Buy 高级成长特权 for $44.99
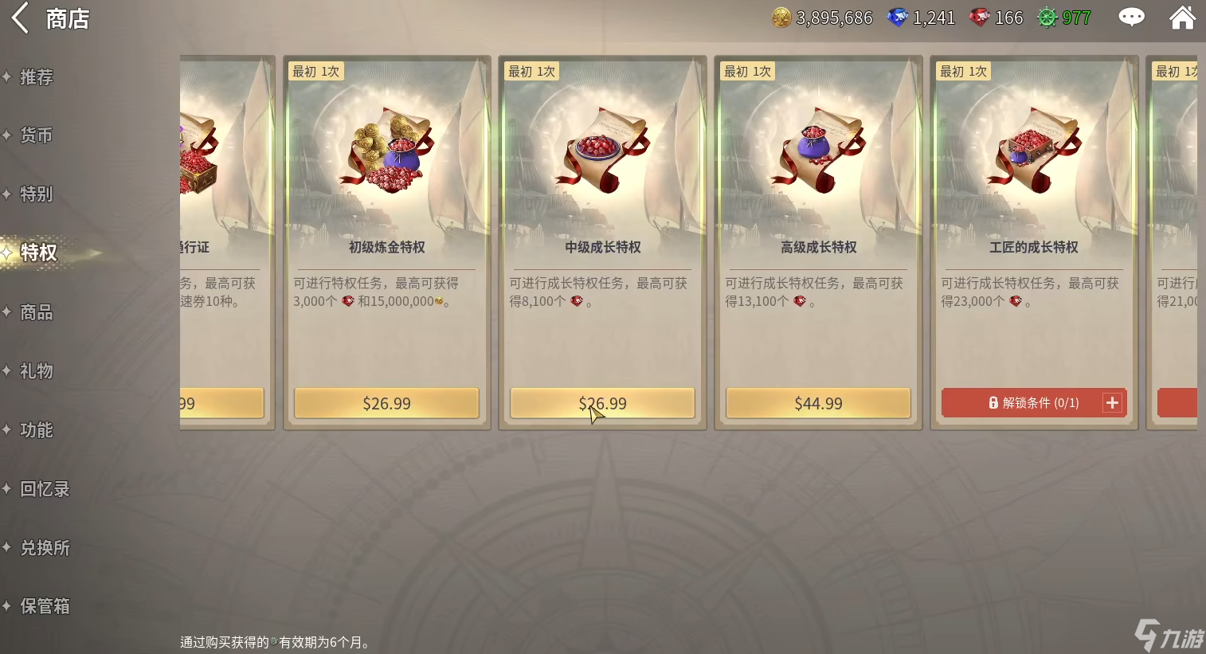This screenshot has height=654, width=1206. (818, 403)
